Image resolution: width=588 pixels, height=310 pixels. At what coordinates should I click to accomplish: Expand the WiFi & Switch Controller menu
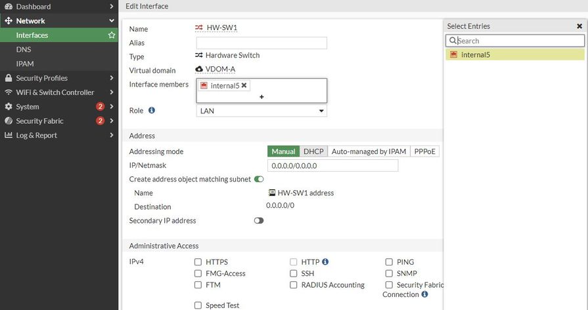coord(59,92)
